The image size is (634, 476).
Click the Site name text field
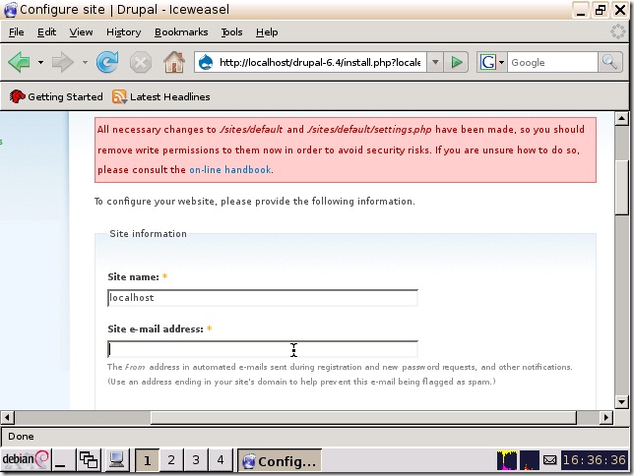click(263, 298)
